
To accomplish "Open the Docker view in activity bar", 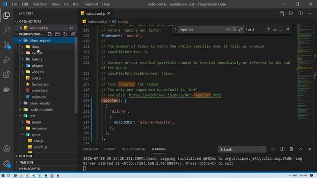I will (x=6, y=89).
